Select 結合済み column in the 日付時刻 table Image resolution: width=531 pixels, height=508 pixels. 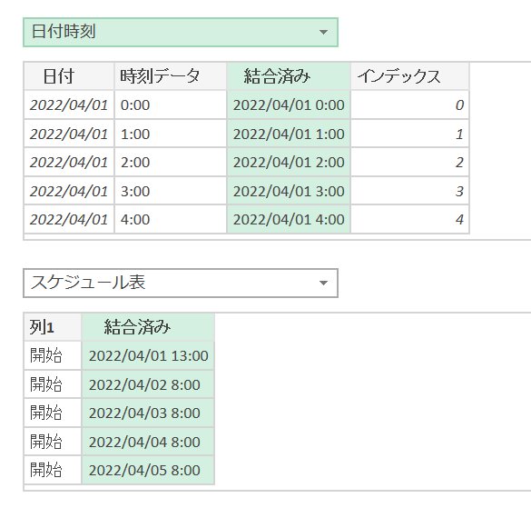pyautogui.click(x=289, y=76)
